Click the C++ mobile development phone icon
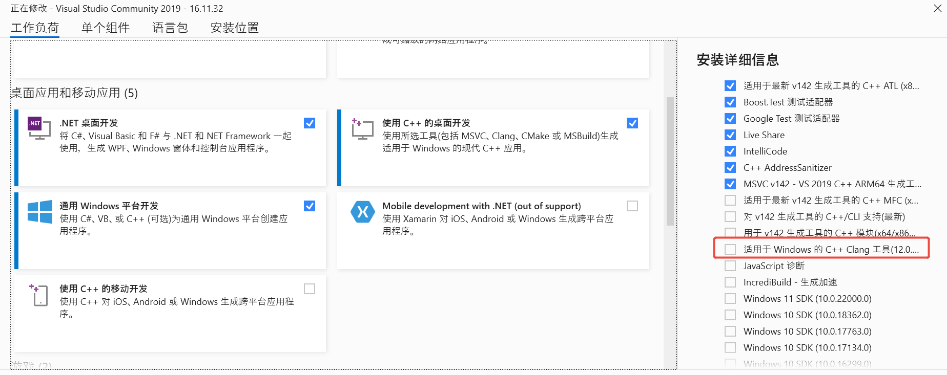Image resolution: width=947 pixels, height=375 pixels. 39,295
